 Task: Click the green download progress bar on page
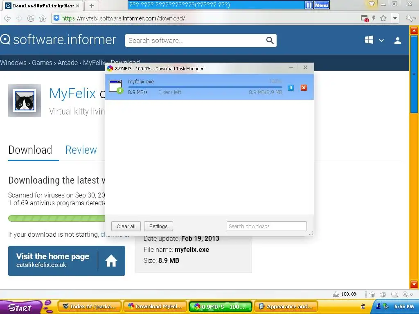click(56, 218)
